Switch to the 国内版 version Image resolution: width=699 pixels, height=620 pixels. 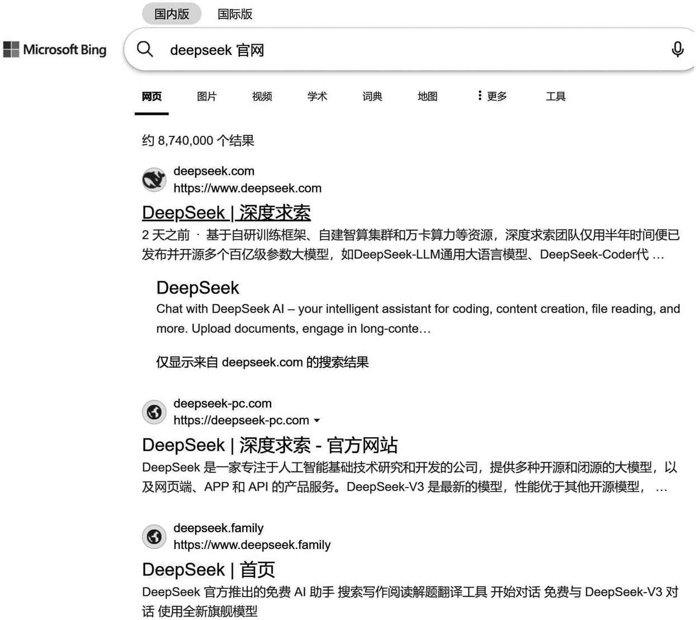coord(172,14)
